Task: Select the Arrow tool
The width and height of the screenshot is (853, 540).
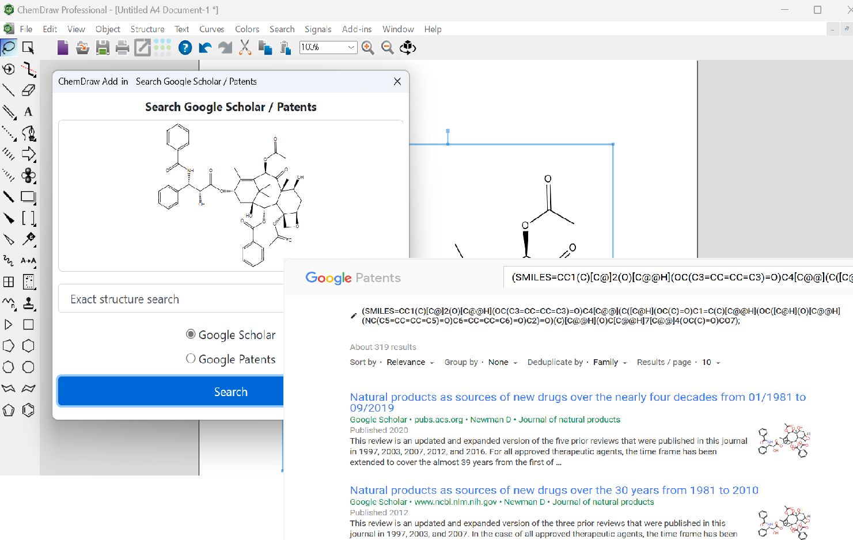Action: tap(28, 154)
